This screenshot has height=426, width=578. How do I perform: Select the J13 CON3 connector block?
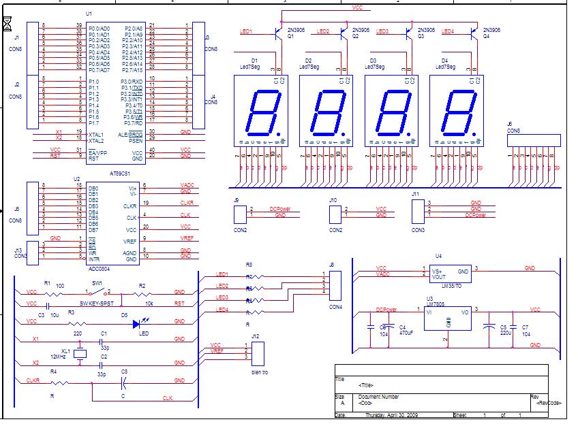(x=33, y=253)
